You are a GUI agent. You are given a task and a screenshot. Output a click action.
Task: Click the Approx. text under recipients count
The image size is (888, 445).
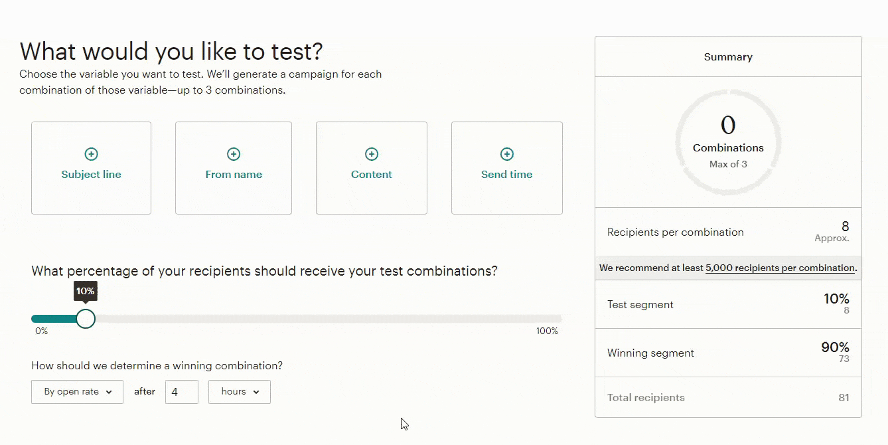click(x=832, y=238)
